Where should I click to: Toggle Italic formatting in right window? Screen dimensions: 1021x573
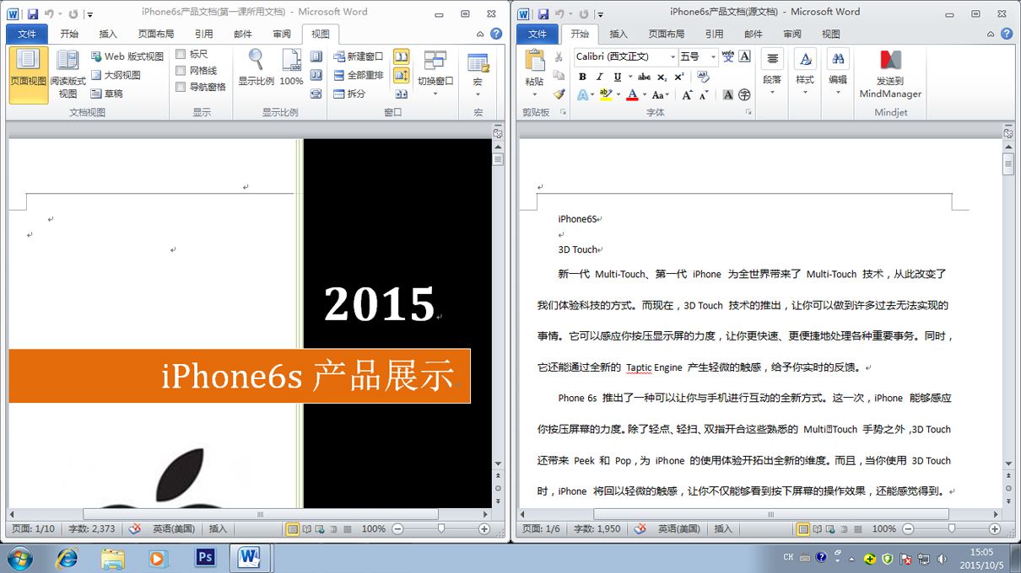tap(599, 77)
